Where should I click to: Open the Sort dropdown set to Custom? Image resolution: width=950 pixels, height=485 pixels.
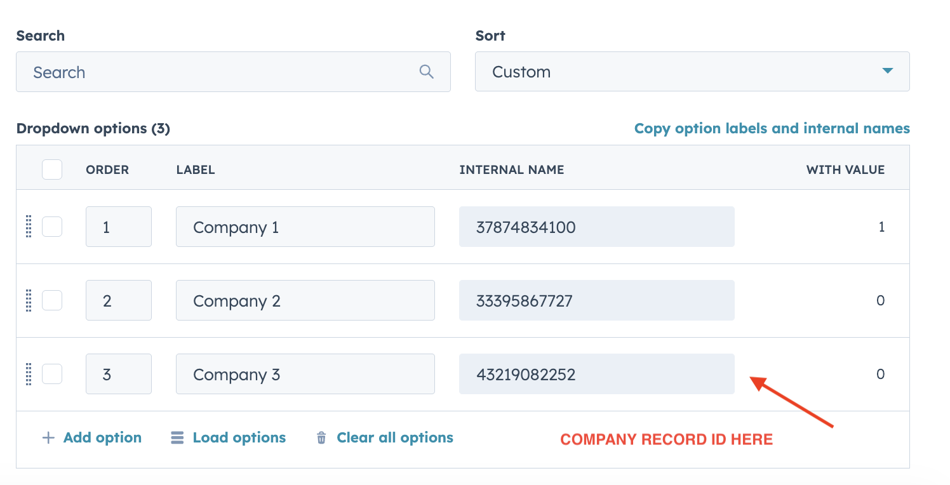(x=692, y=72)
